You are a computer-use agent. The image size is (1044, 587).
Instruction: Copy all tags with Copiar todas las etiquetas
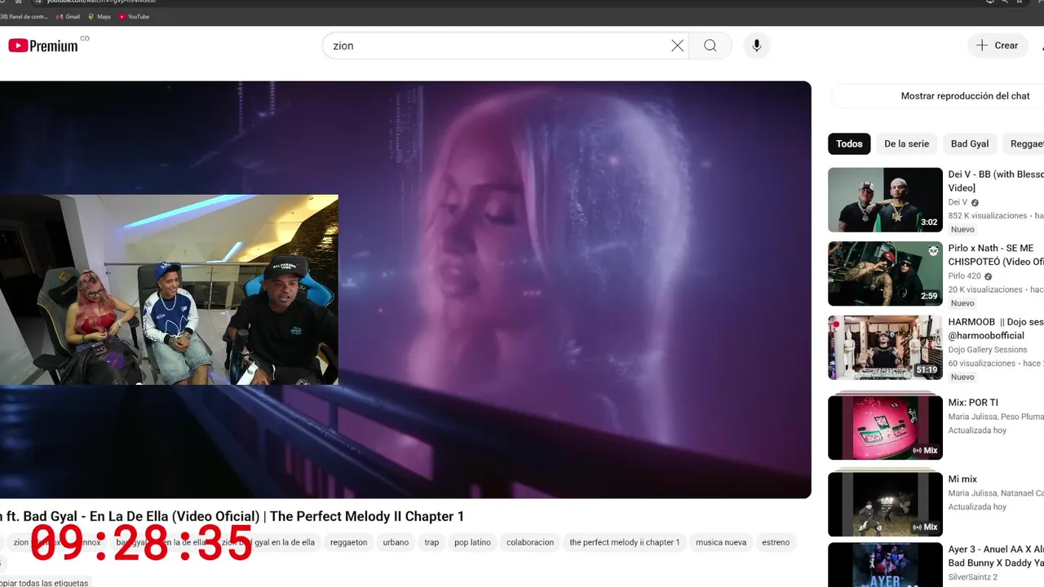click(44, 583)
